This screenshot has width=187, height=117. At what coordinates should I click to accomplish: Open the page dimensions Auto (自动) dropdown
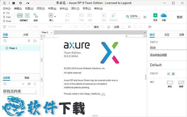[x=168, y=48]
